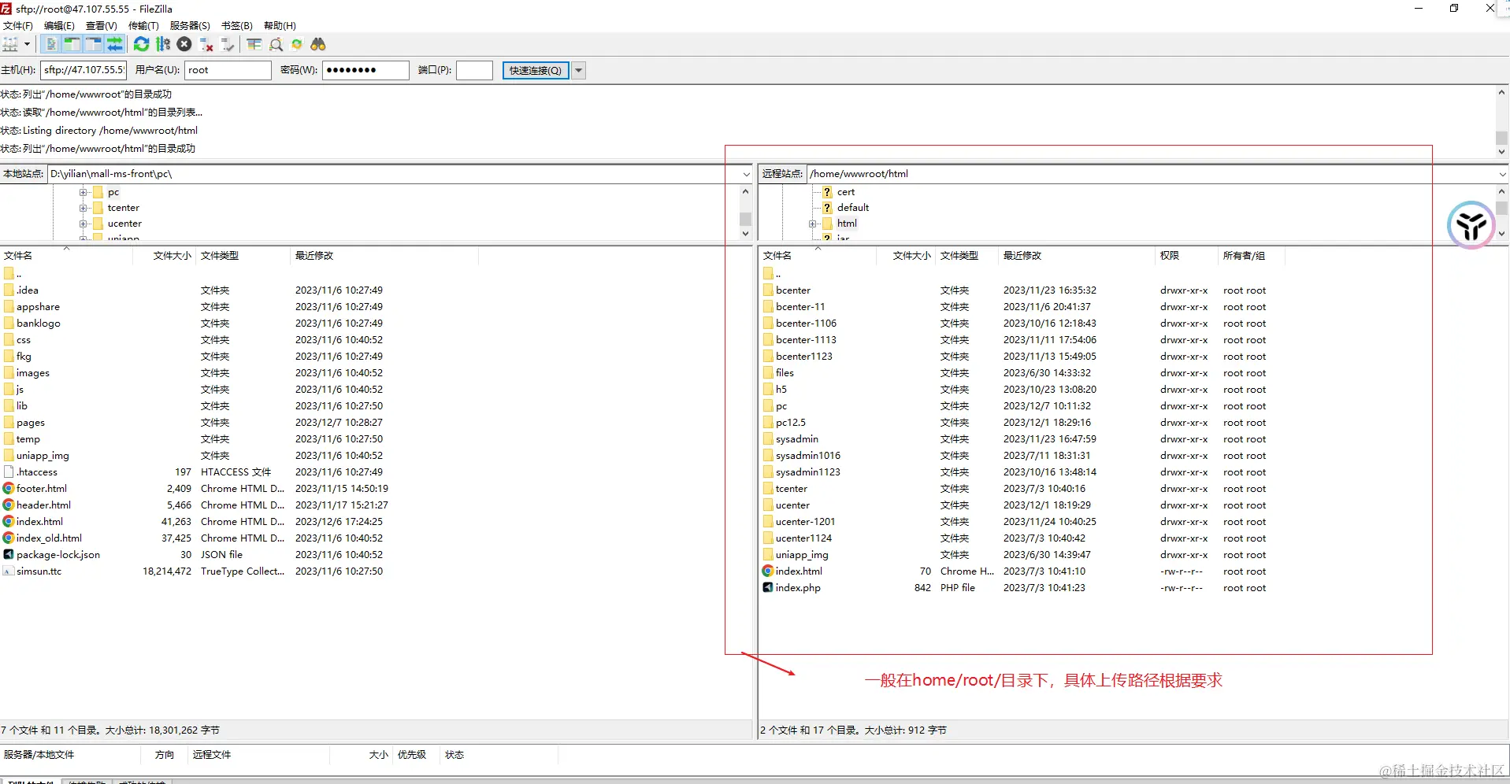Expand the pc folder in local tree

click(83, 192)
